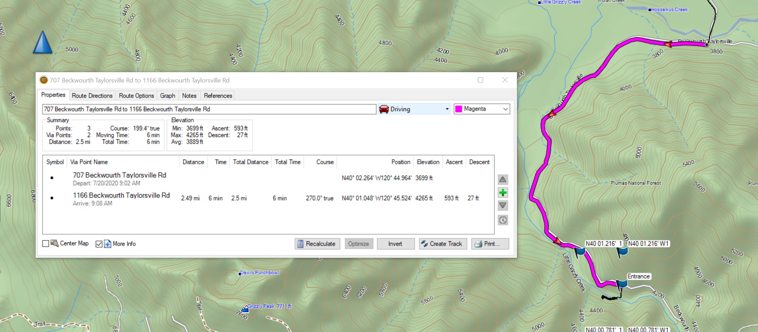This screenshot has height=332, width=758.
Task: Click the Invert button
Action: point(395,244)
